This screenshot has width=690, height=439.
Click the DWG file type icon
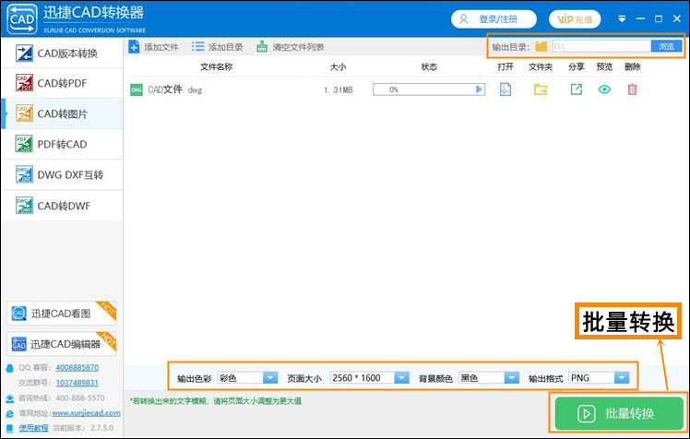[x=137, y=90]
